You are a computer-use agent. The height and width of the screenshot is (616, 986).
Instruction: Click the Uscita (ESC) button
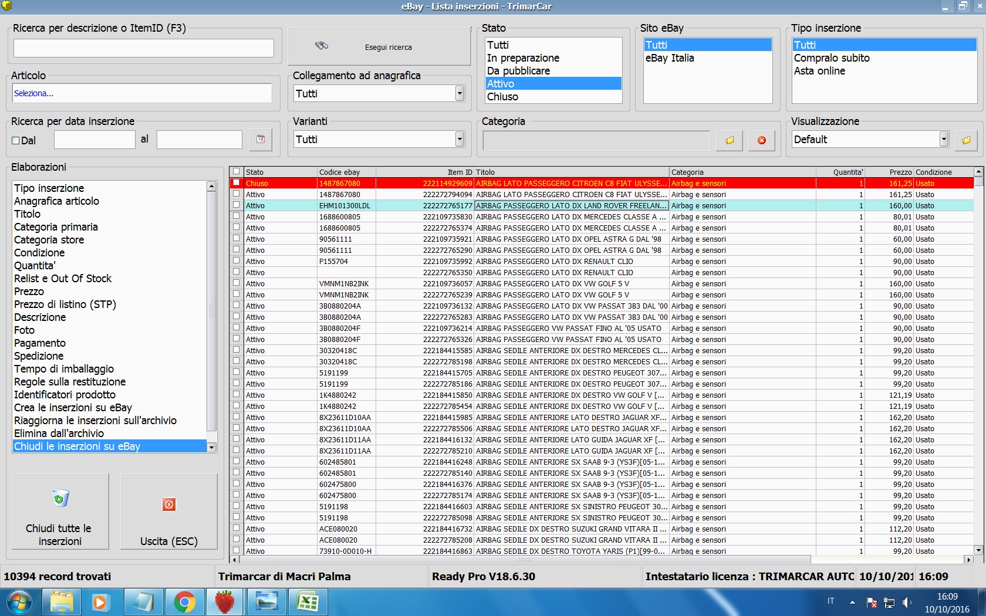pyautogui.click(x=169, y=512)
